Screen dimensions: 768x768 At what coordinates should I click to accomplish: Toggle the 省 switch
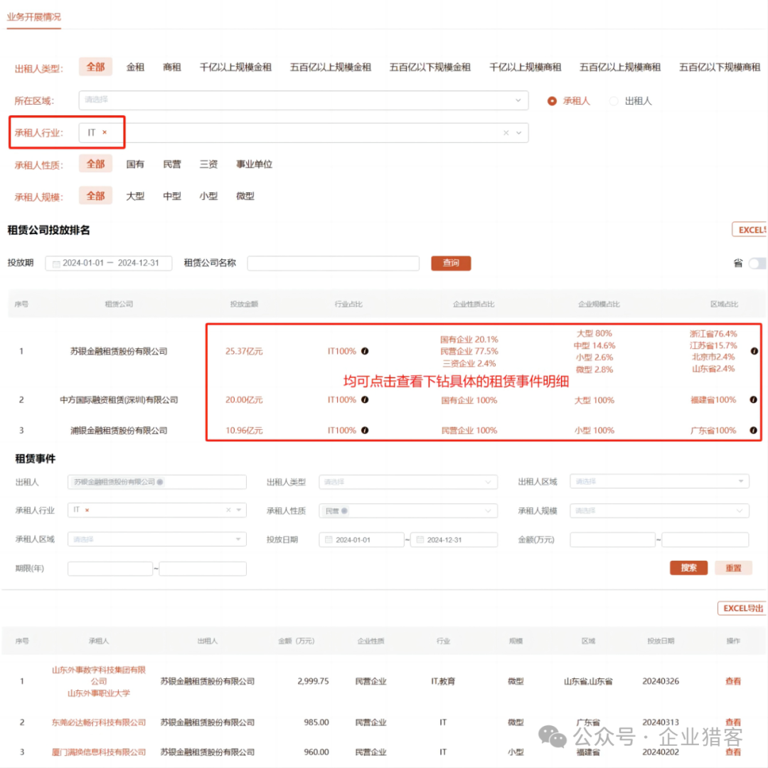[757, 263]
